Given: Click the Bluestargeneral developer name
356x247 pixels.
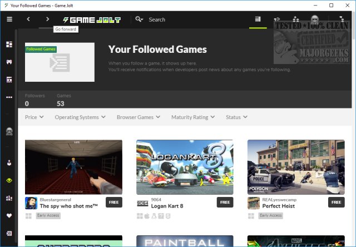Looking at the screenshot, I should 56,200.
